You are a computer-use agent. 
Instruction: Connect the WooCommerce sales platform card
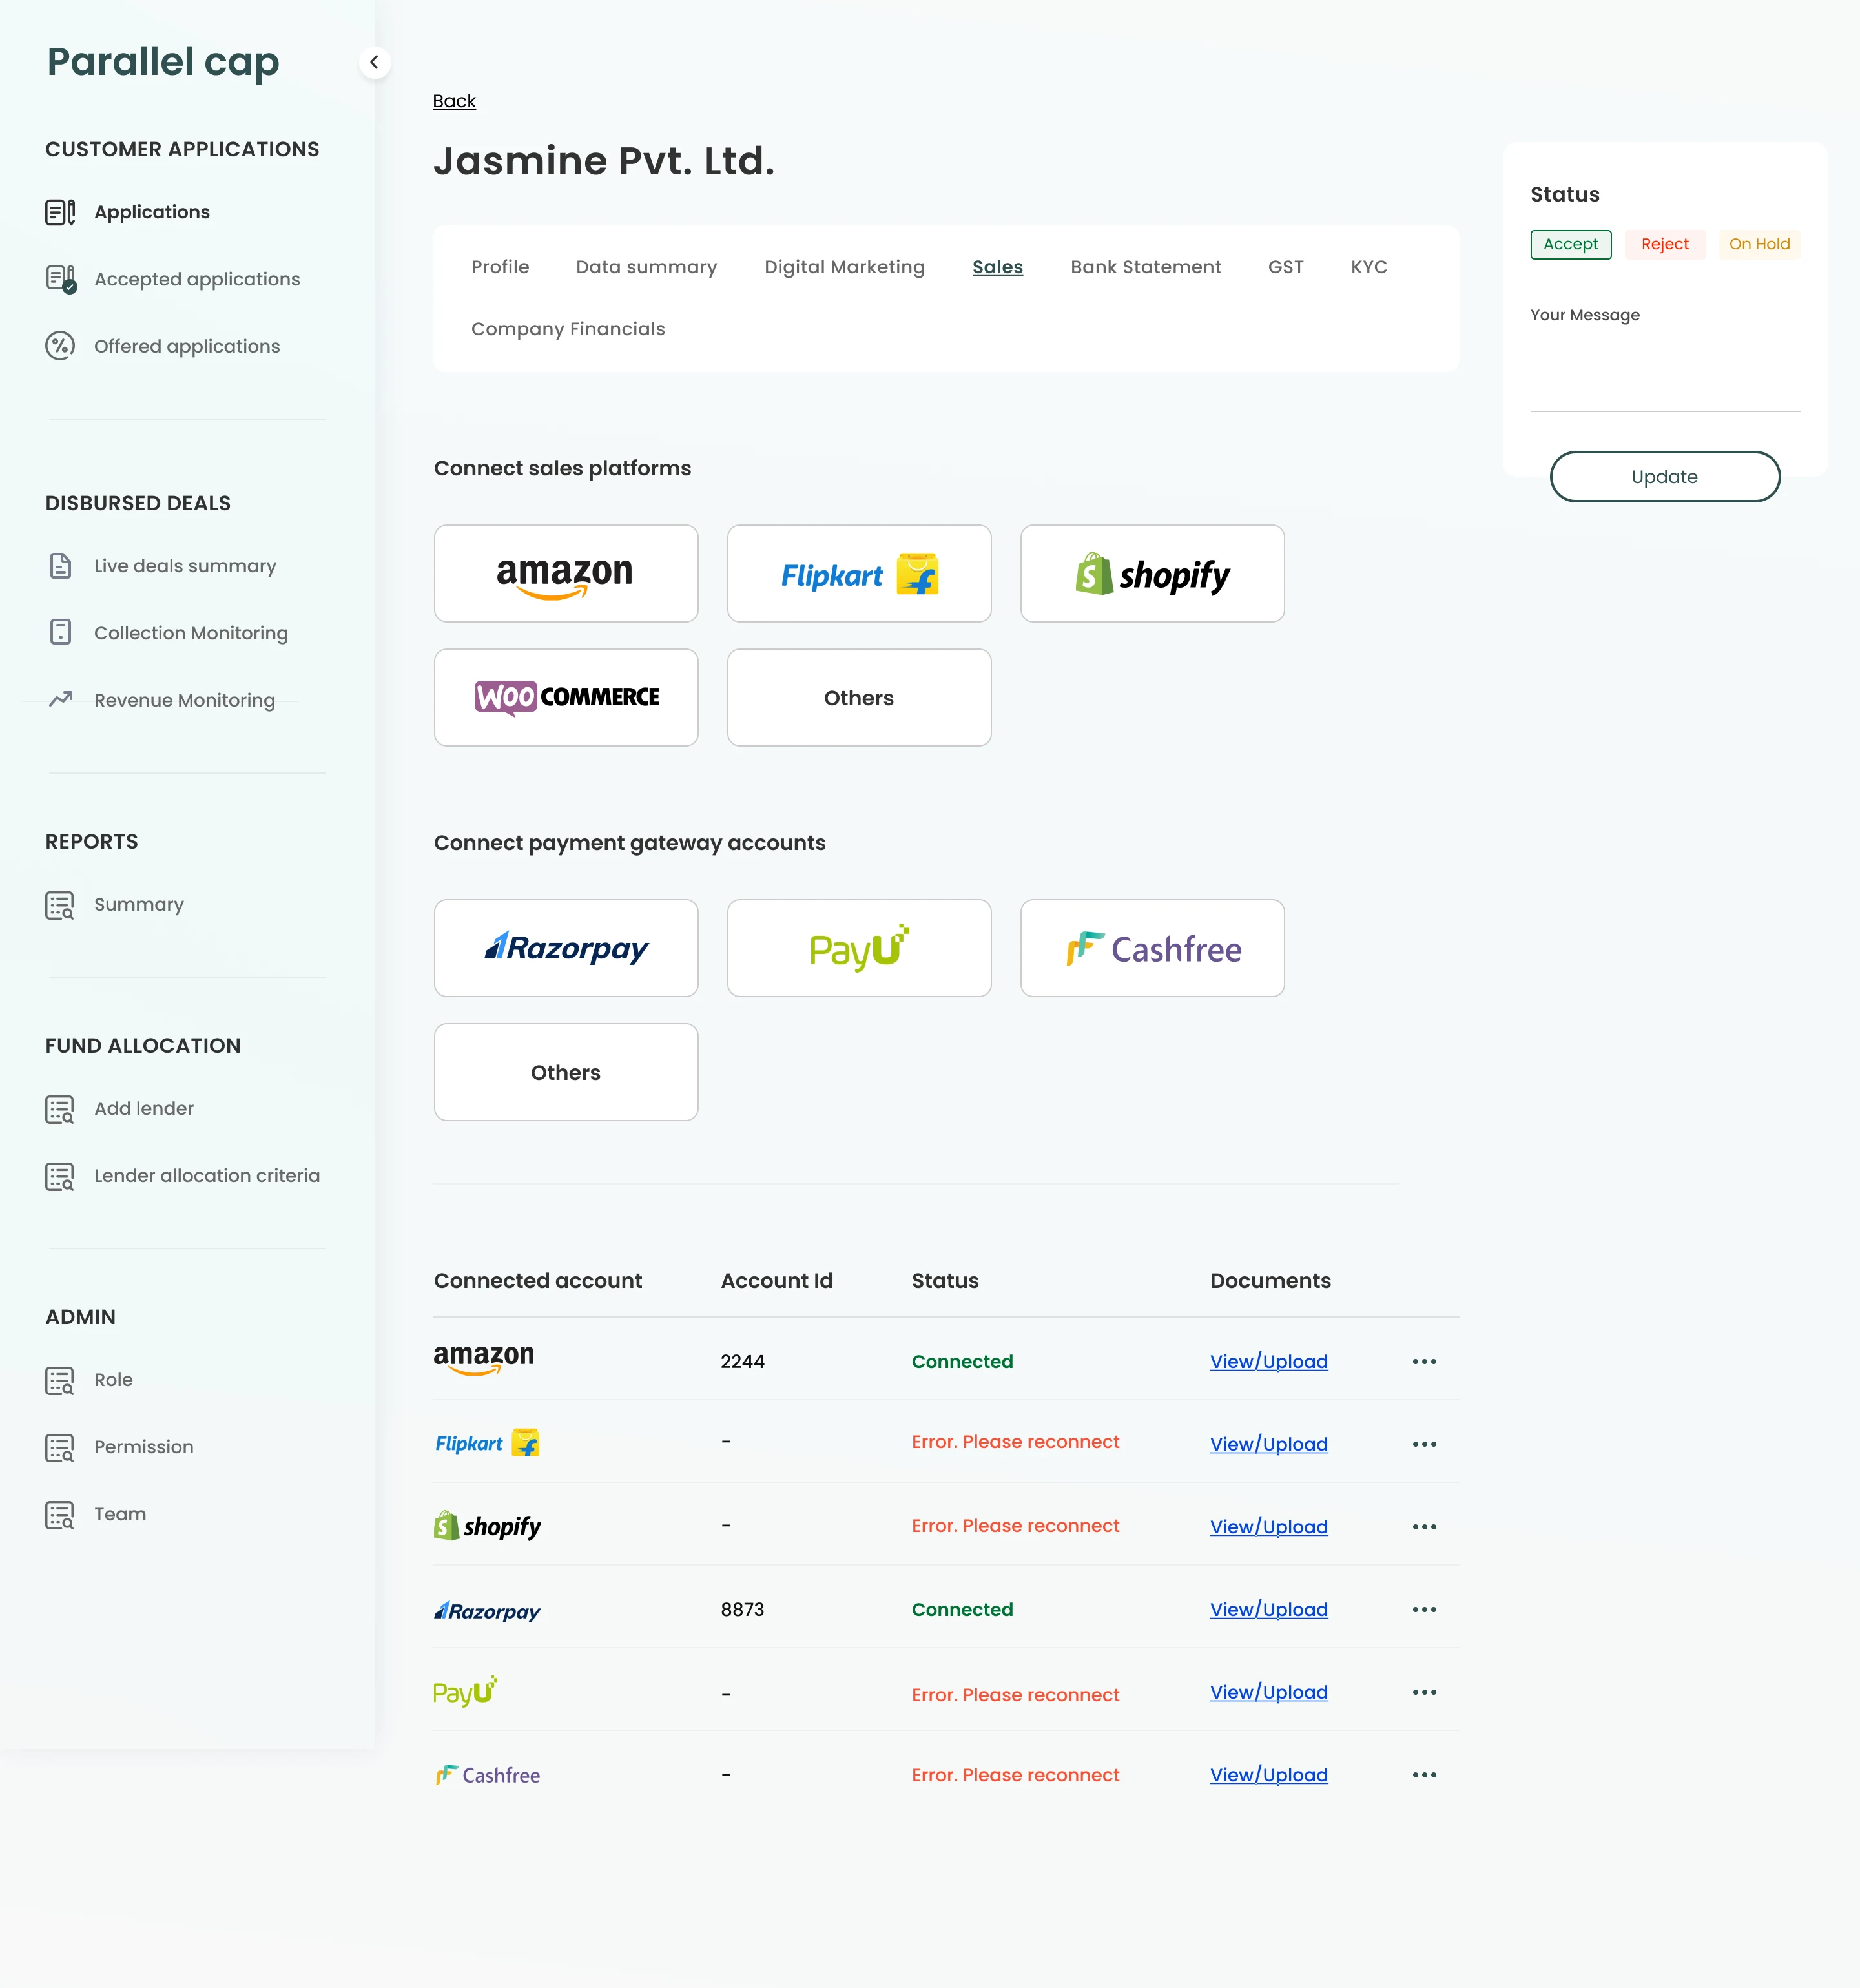click(x=566, y=698)
